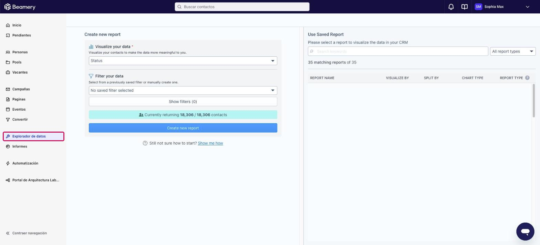This screenshot has width=540, height=245.
Task: Click the Inicio home icon
Action: pyautogui.click(x=8, y=25)
